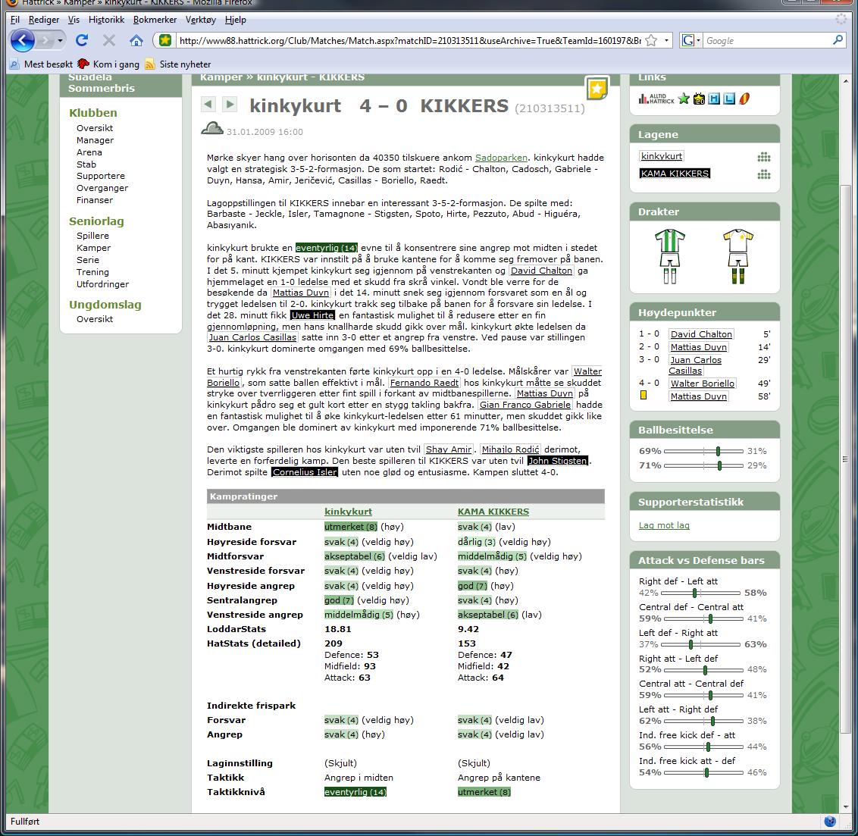Screen dimensions: 858x836
Task: Open the Rediger menu
Action: point(44,20)
